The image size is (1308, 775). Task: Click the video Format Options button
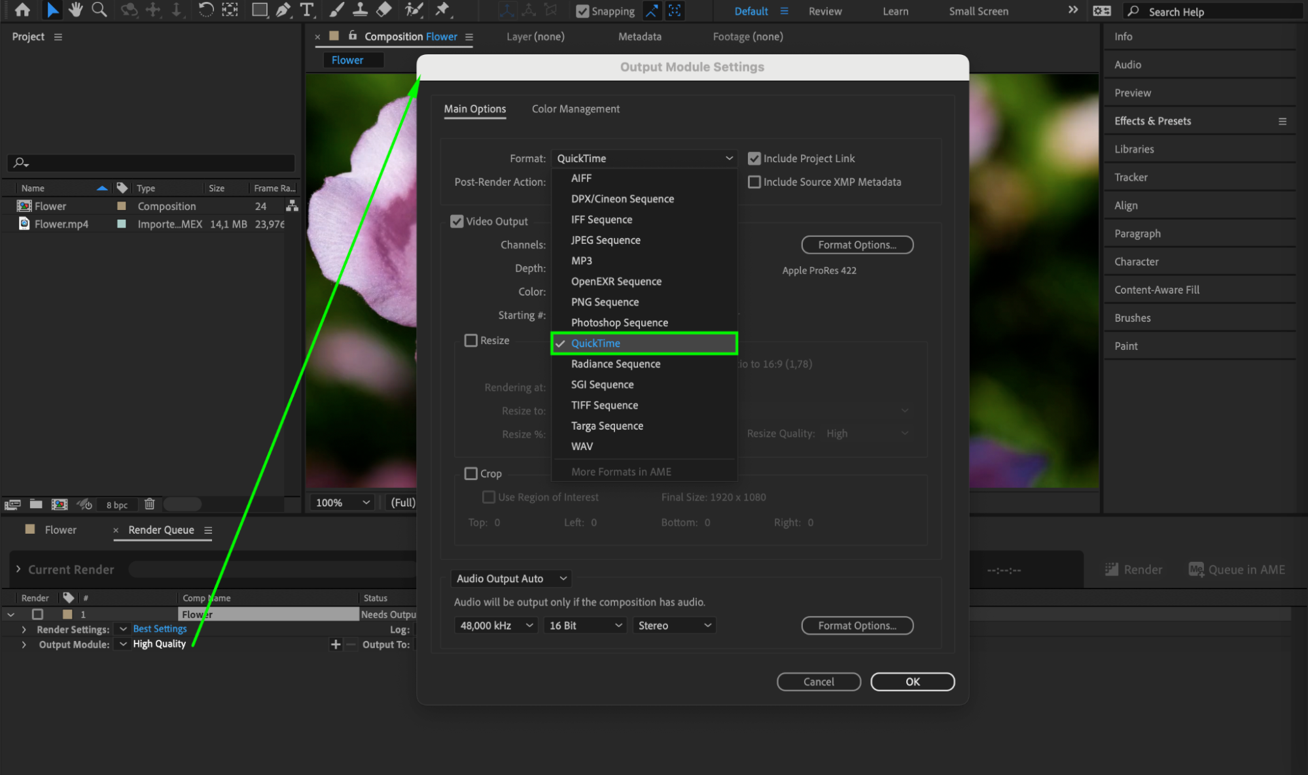(x=857, y=245)
